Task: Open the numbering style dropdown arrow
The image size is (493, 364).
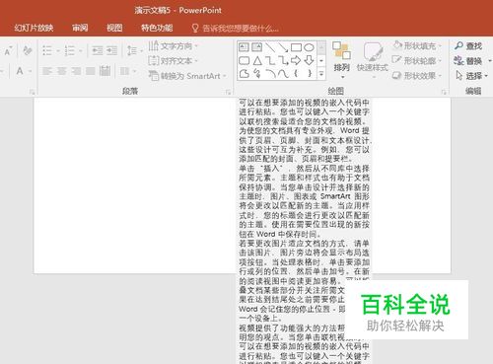Action: [x=80, y=51]
